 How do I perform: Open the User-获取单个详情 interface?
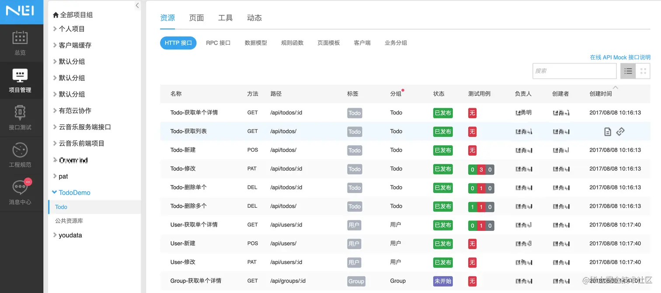194,225
